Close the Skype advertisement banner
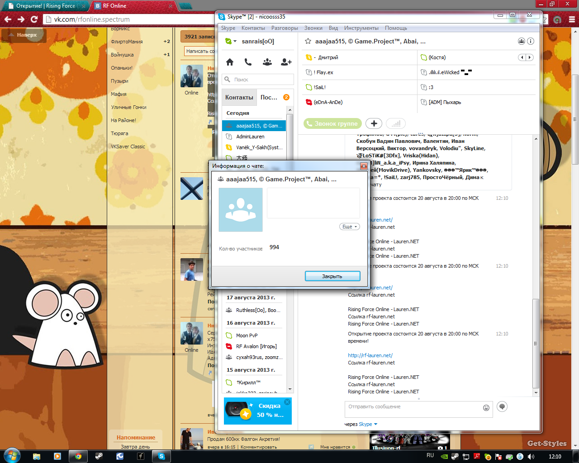The height and width of the screenshot is (463, 579). click(x=287, y=402)
